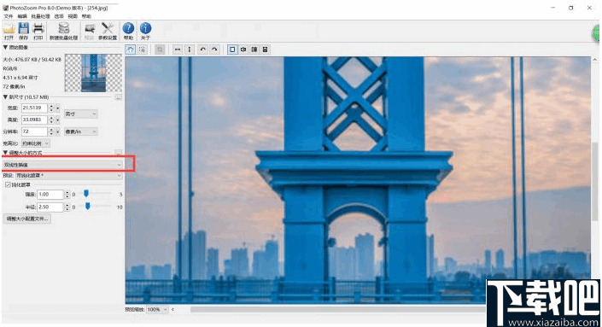Screen dimensions: 602x327
Task: Click the width field showing 21.5139
Action: tap(34, 108)
